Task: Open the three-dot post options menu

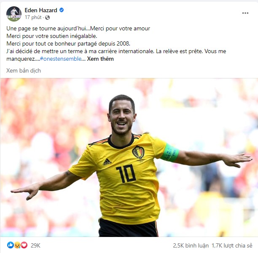Action: click(245, 13)
